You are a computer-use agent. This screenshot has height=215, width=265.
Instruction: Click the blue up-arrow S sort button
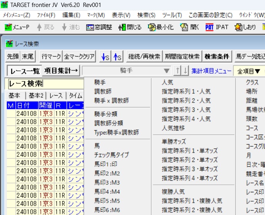[117, 57]
